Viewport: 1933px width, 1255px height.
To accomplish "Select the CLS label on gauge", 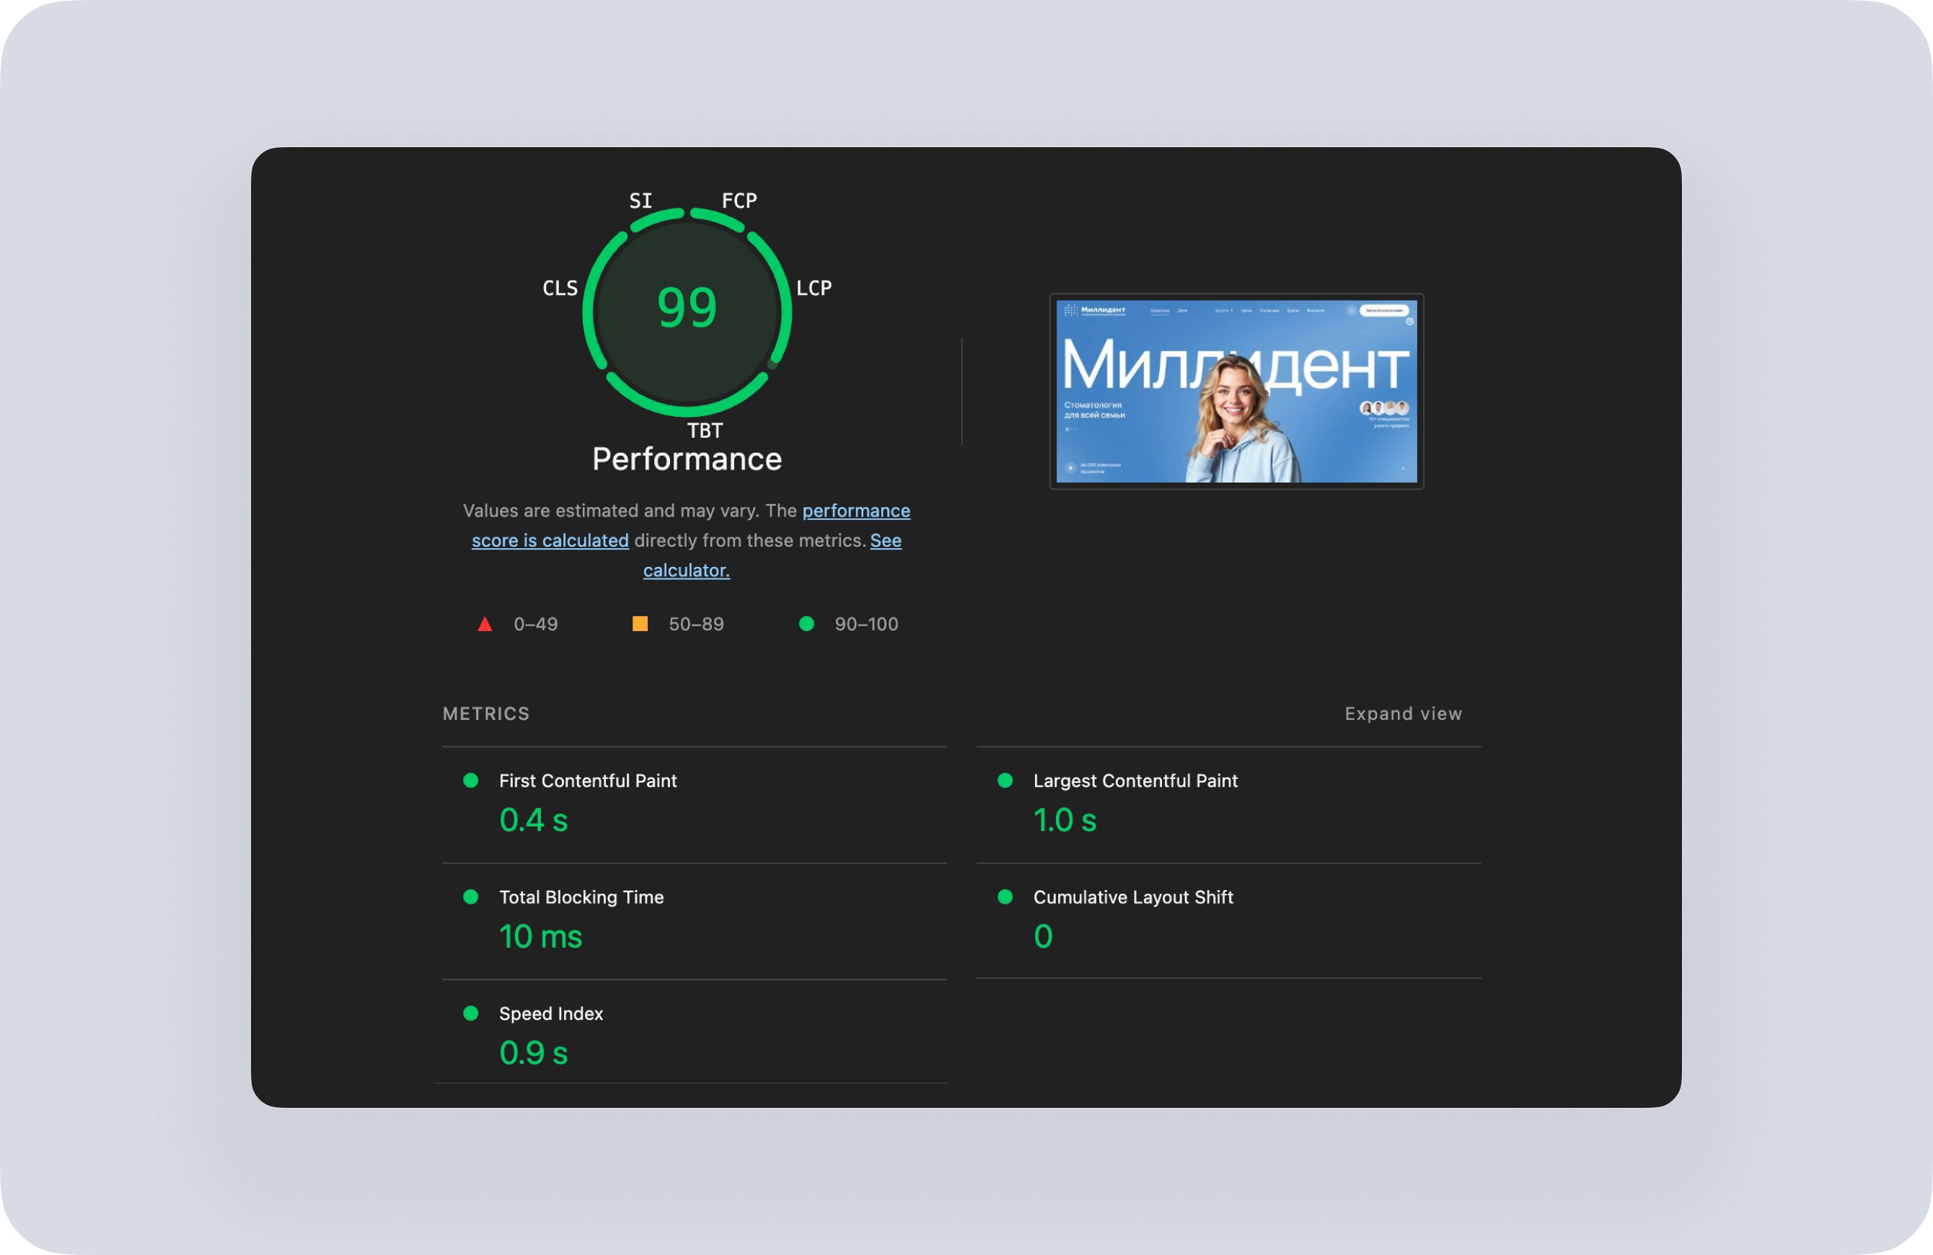I will (x=560, y=289).
